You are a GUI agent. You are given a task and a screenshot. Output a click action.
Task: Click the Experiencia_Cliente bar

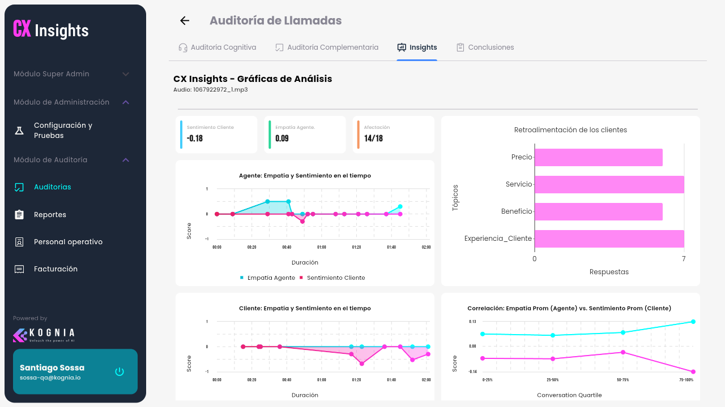pos(609,239)
